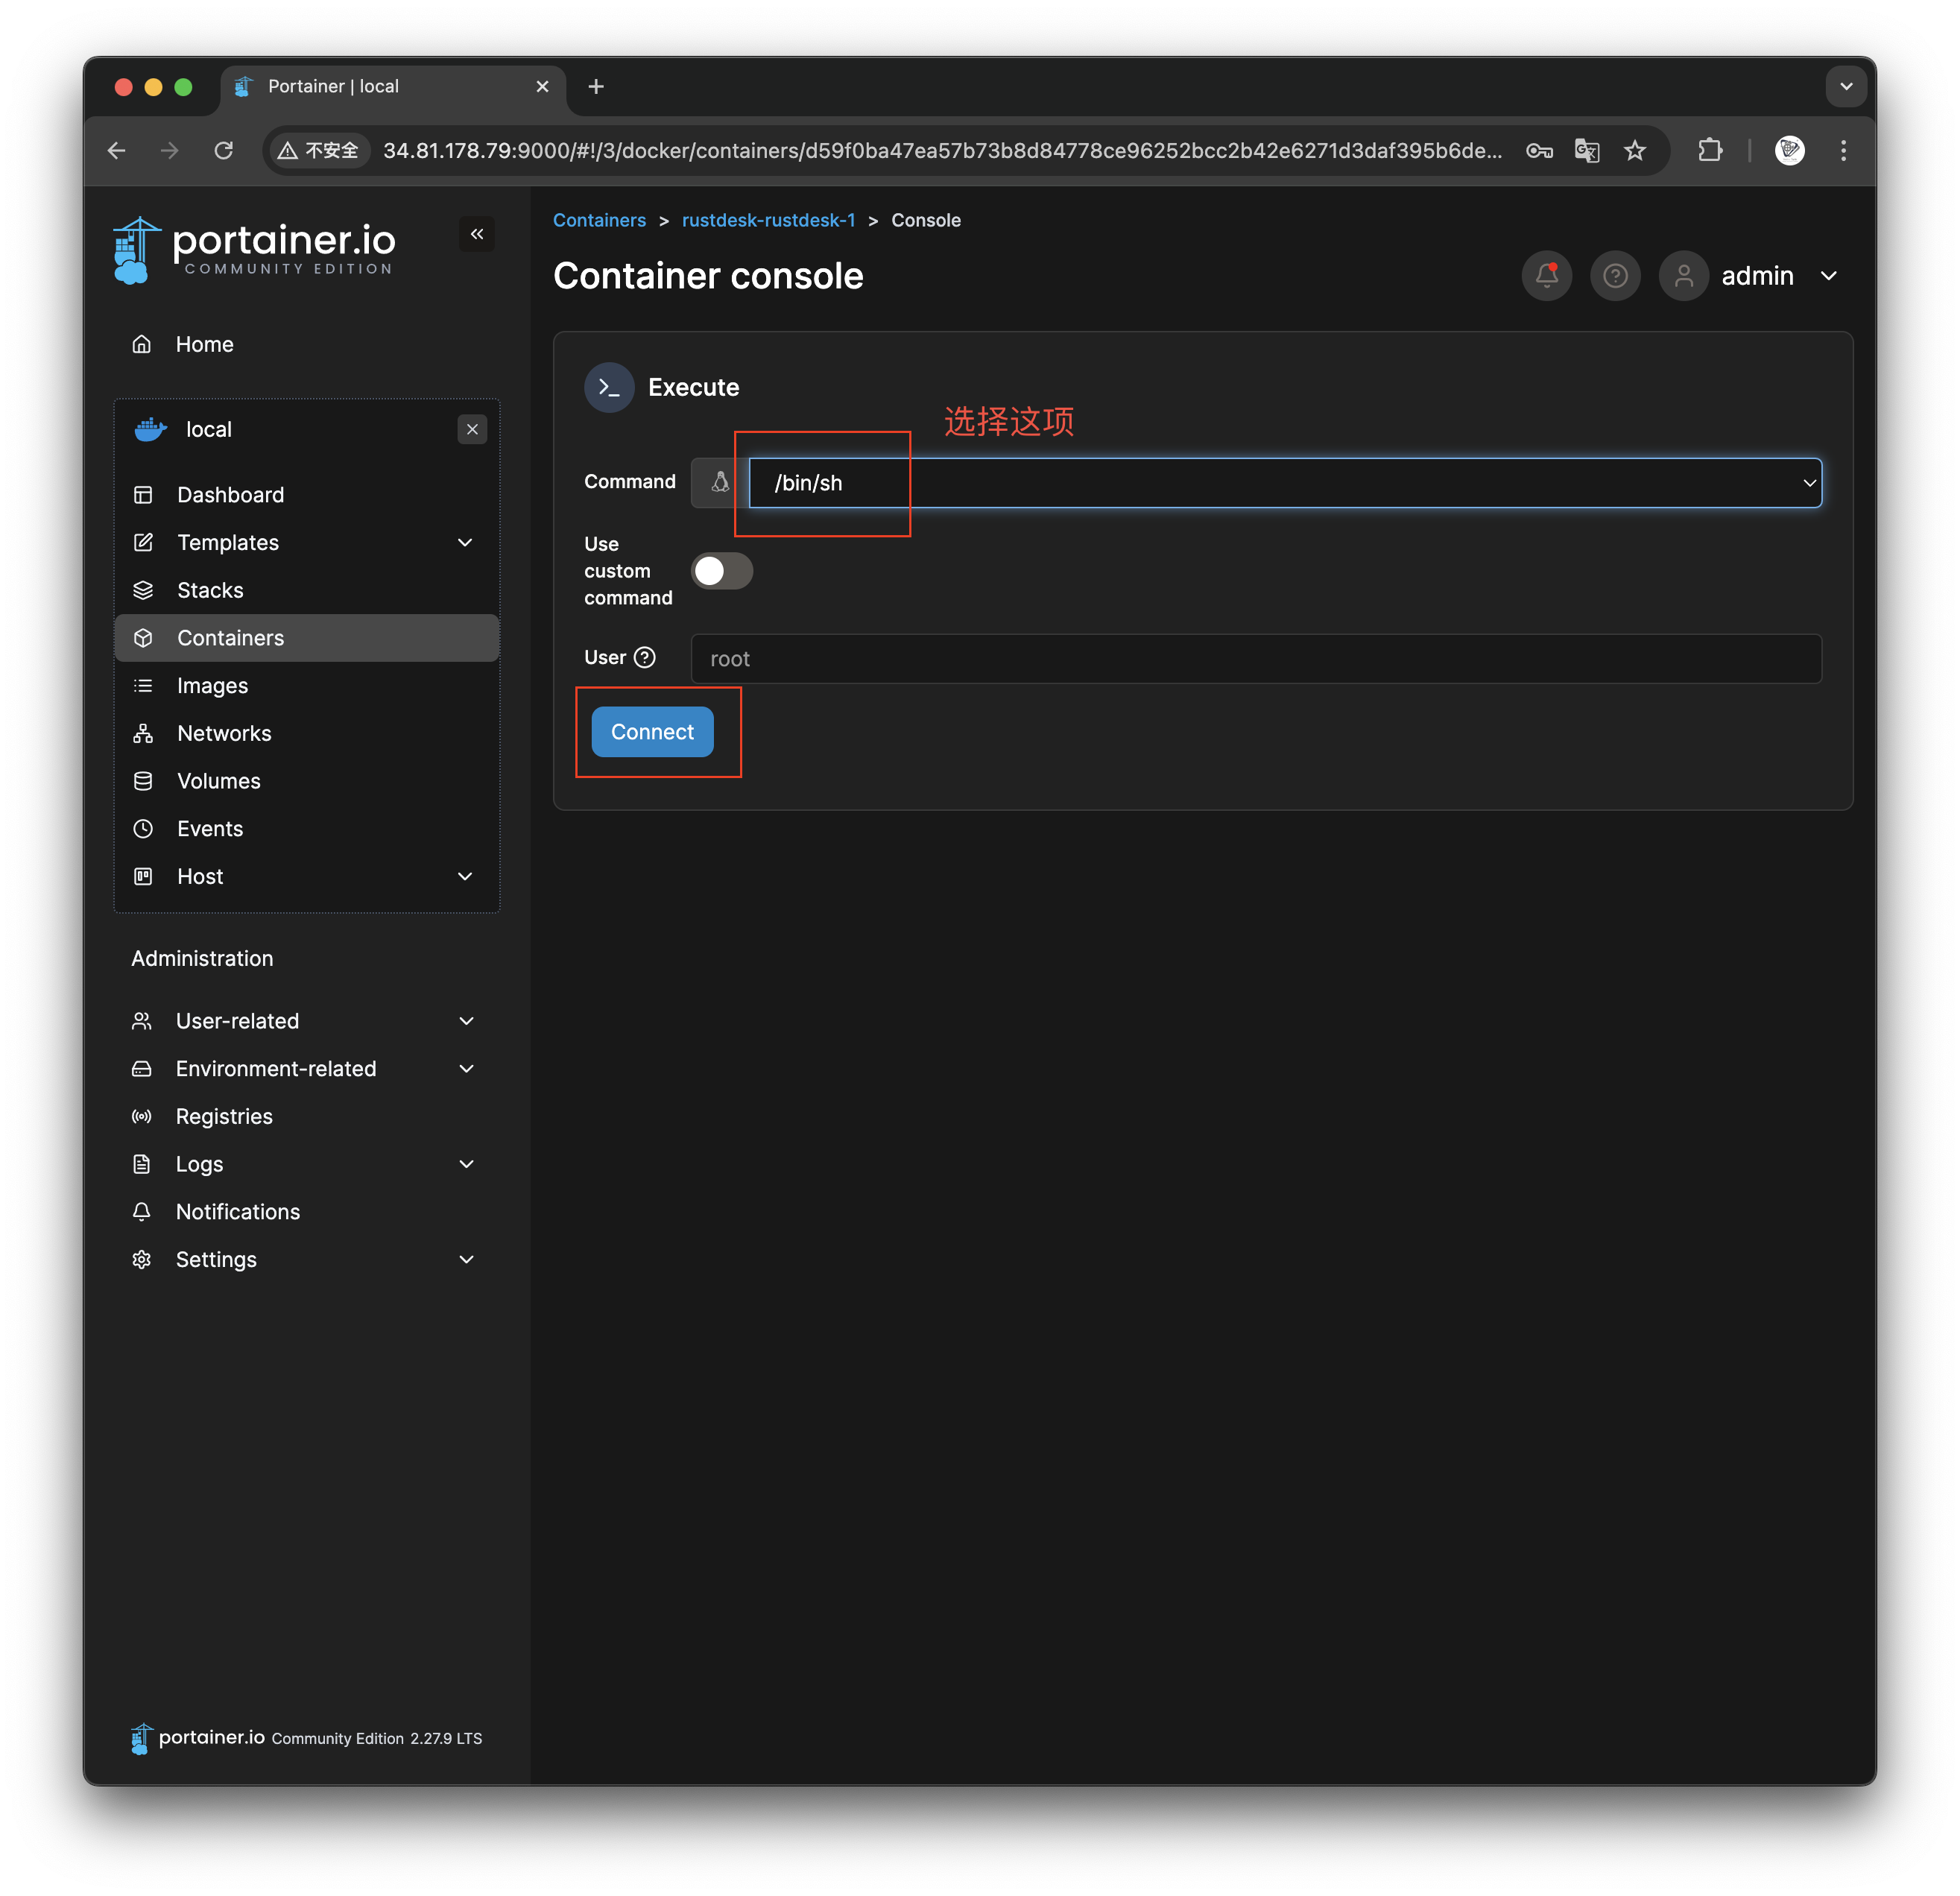Open the rustdesk-rustdesk-1 breadcrumb link

(x=768, y=220)
